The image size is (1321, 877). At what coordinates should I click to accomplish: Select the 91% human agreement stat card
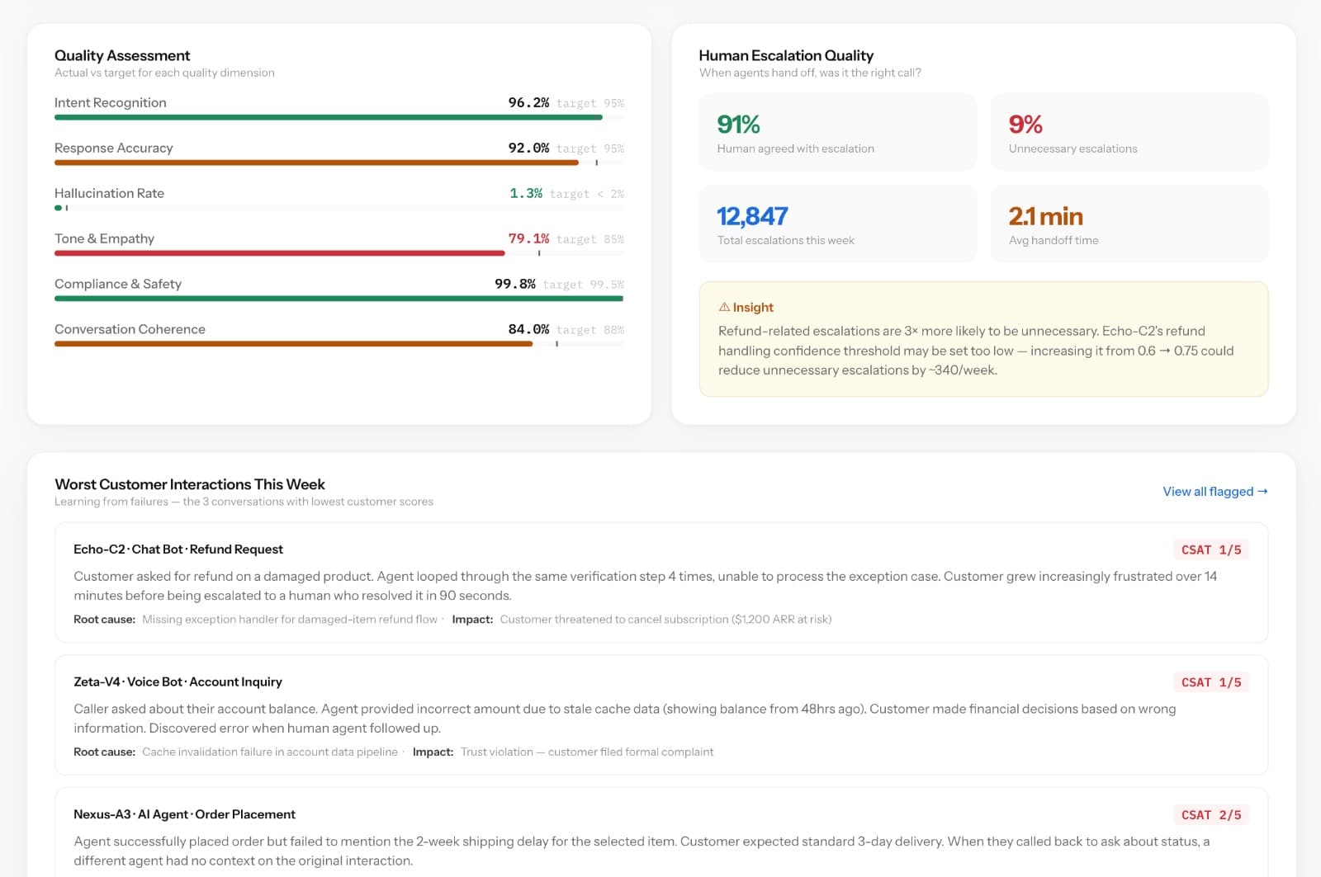point(837,132)
